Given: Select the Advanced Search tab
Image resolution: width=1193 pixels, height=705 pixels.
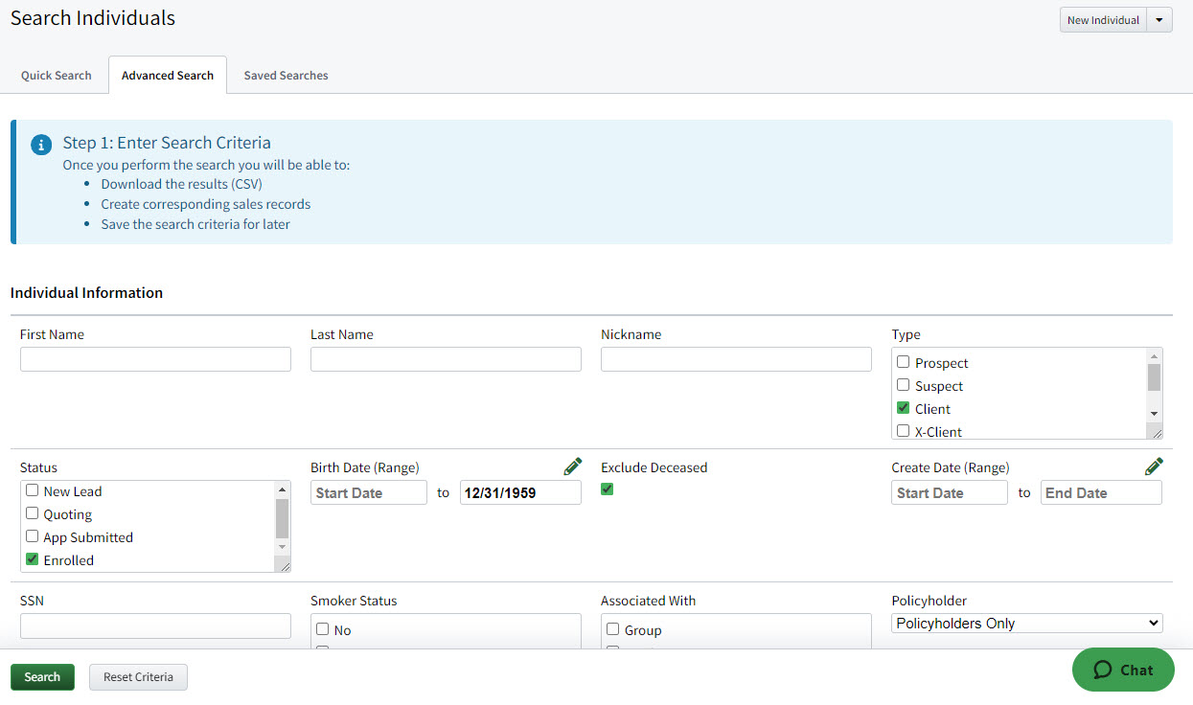Looking at the screenshot, I should (x=168, y=76).
